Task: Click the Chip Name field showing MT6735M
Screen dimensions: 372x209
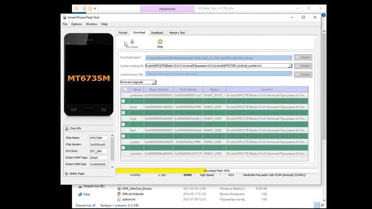Action: (98, 138)
